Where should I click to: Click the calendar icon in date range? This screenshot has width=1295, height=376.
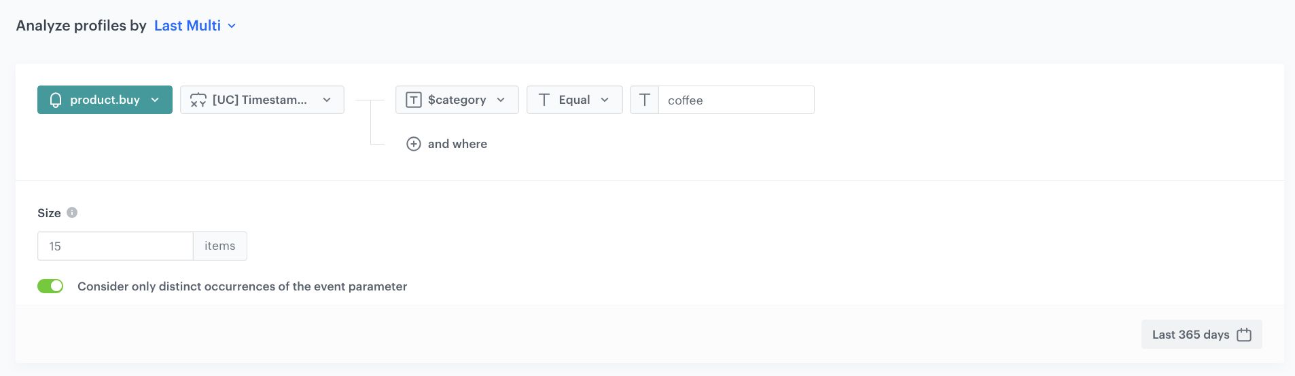coord(1244,335)
